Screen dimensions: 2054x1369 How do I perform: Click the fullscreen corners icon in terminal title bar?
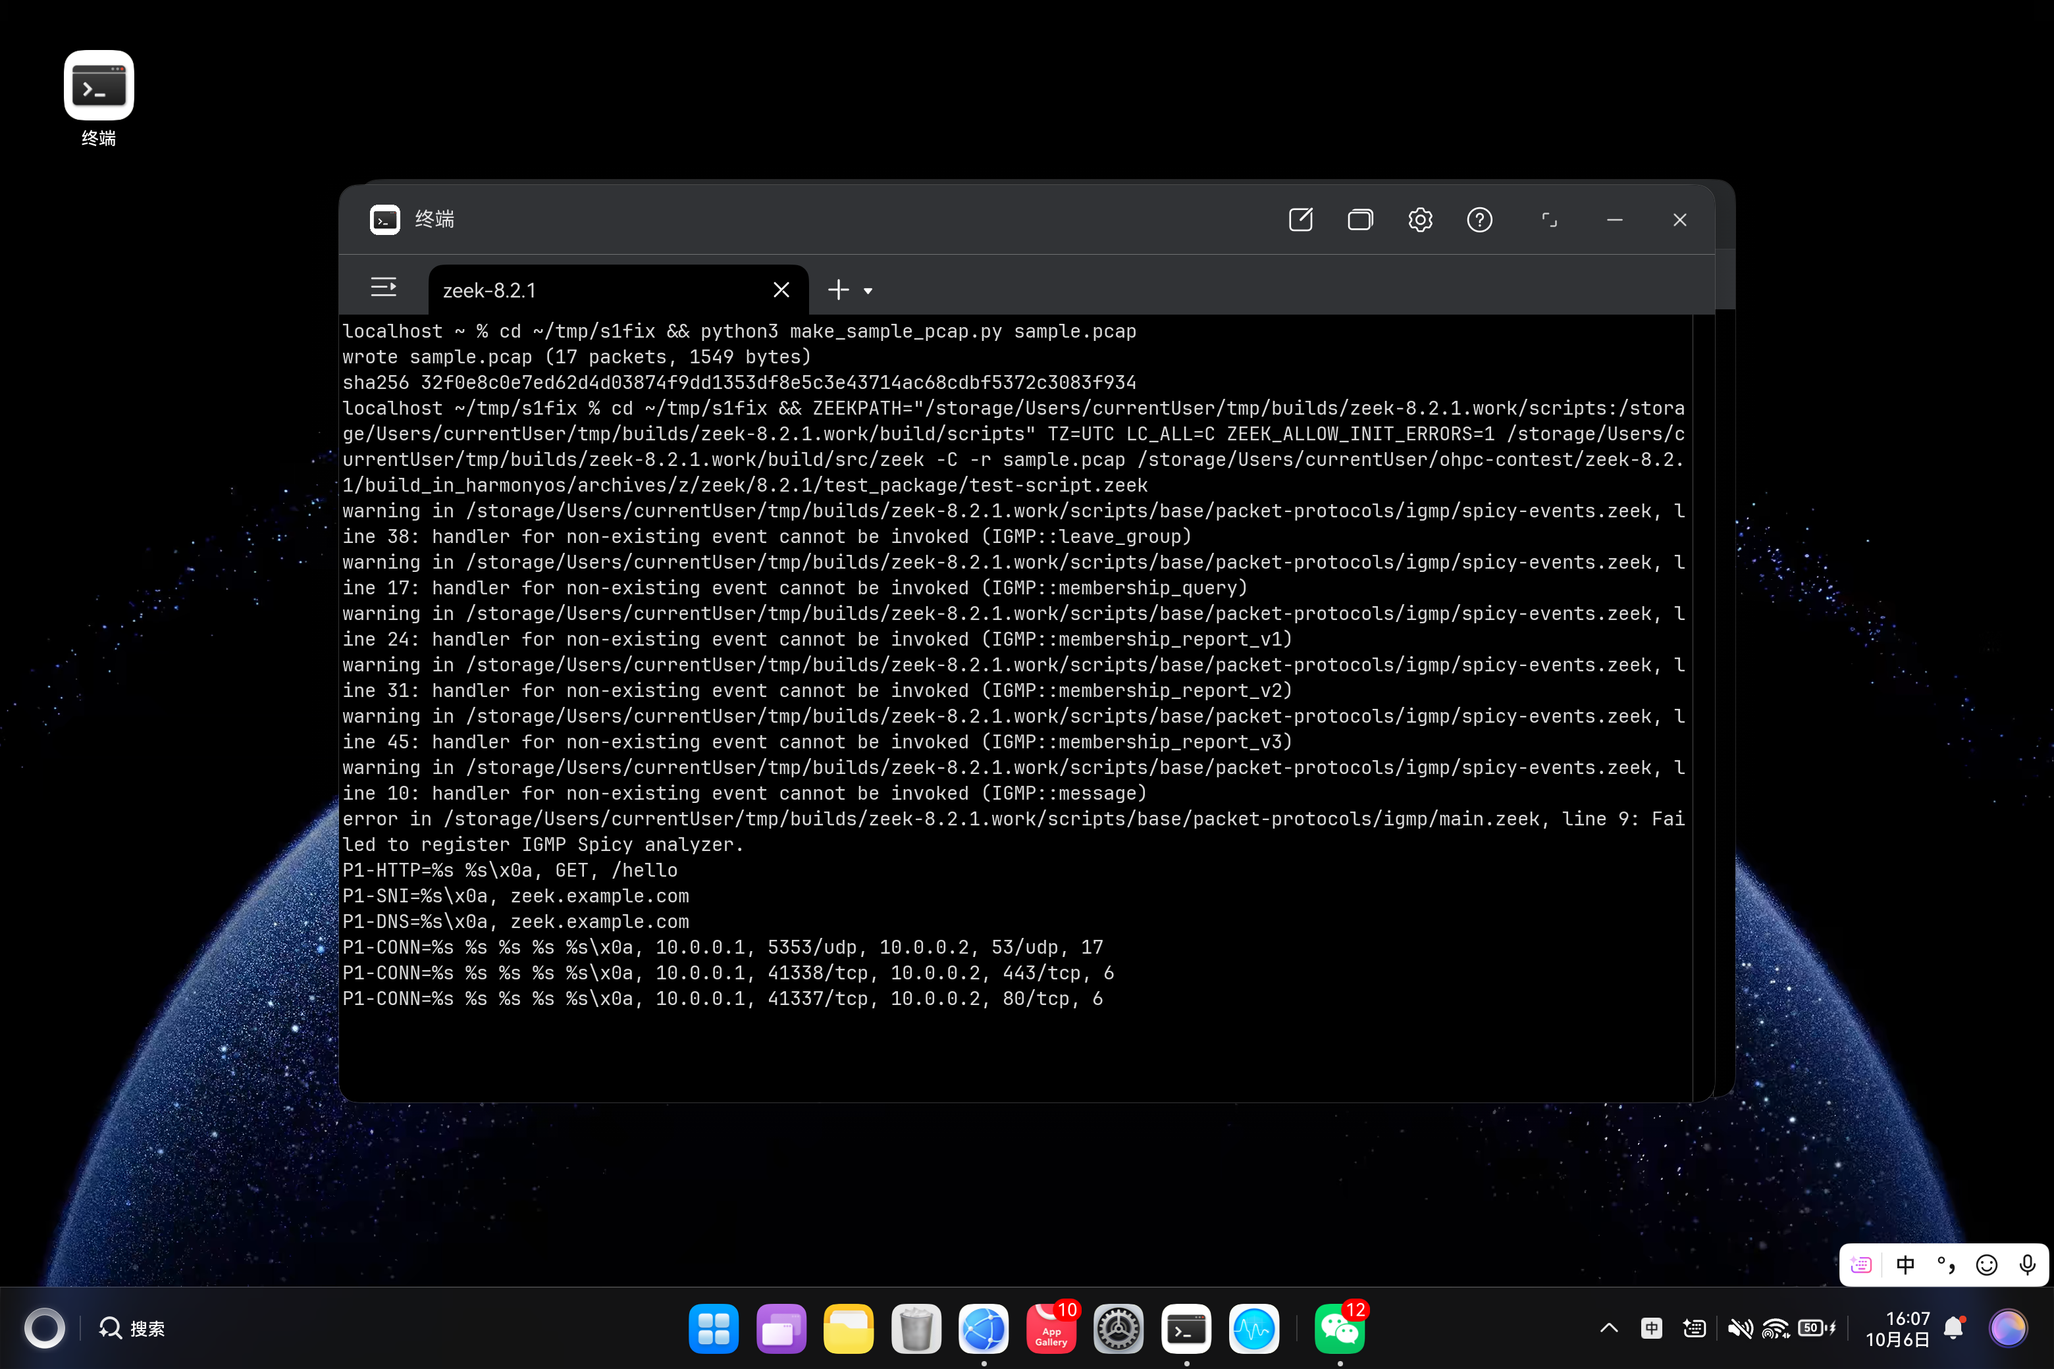tap(1549, 219)
